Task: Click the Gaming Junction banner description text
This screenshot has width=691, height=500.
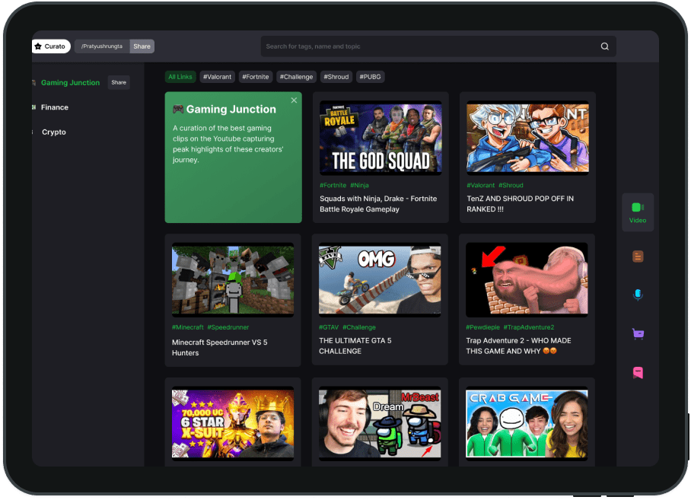Action: 228,144
